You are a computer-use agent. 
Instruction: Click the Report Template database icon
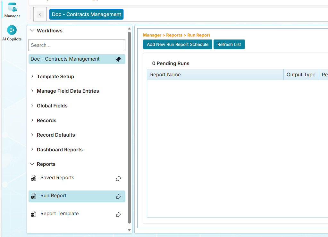(x=34, y=214)
